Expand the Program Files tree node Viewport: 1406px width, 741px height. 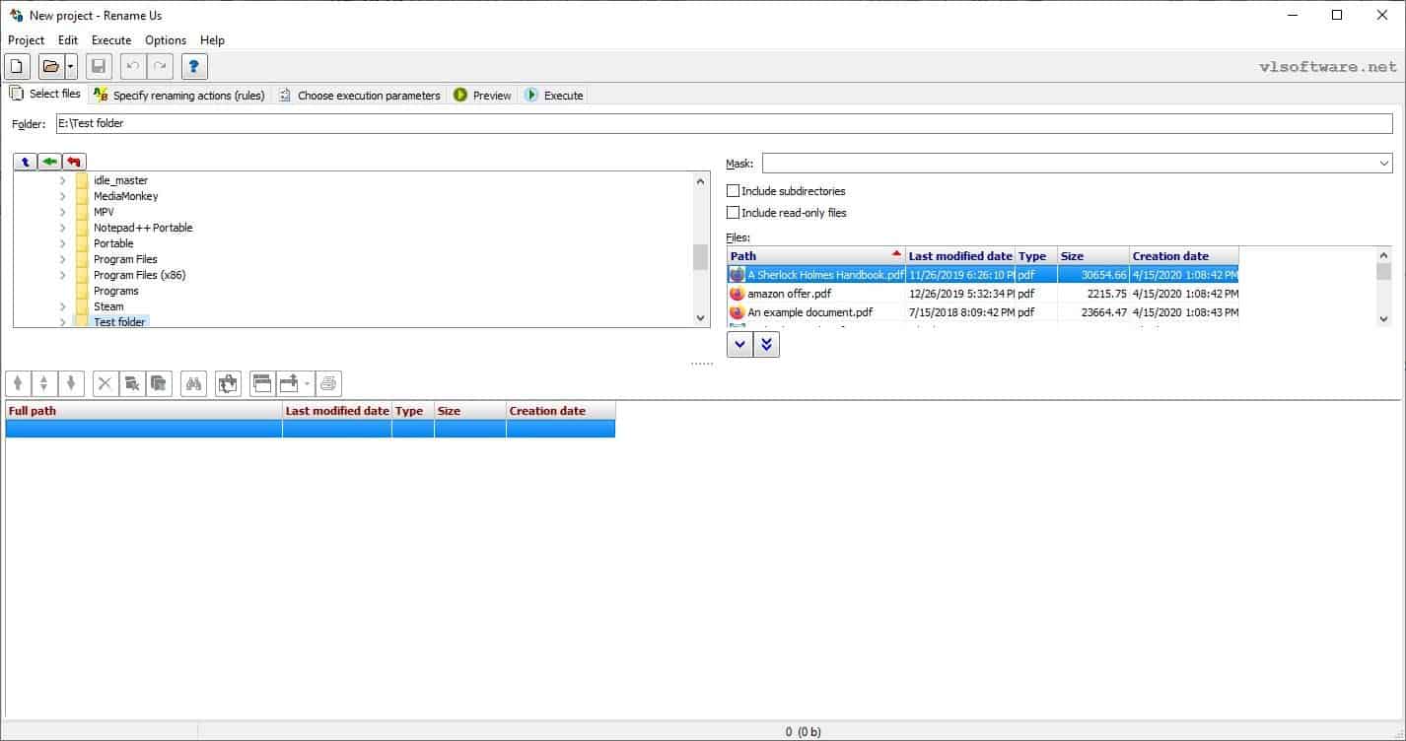coord(61,259)
